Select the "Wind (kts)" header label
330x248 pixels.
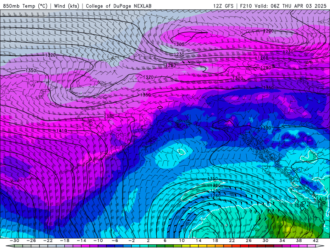click(66, 6)
